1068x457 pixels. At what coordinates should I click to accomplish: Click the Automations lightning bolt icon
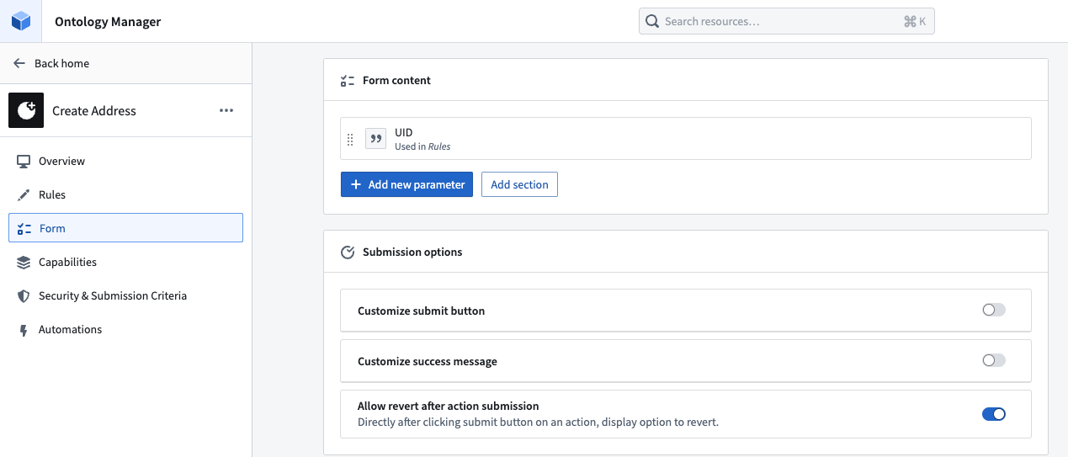[x=24, y=329]
